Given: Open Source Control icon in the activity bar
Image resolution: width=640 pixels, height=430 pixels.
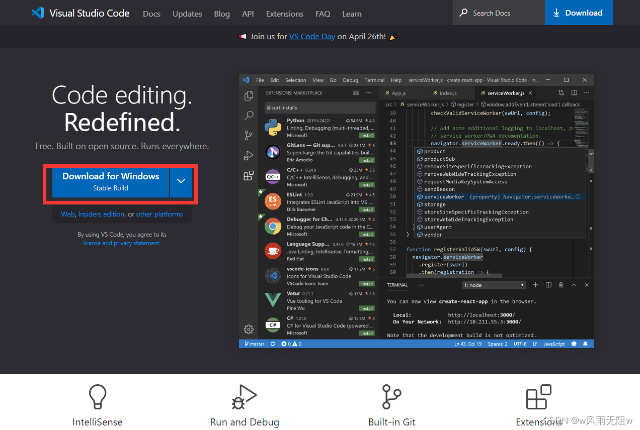Looking at the screenshot, I should click(249, 135).
